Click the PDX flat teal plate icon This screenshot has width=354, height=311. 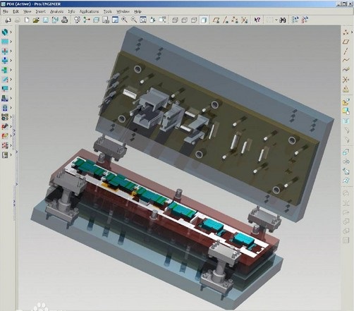tap(5, 42)
